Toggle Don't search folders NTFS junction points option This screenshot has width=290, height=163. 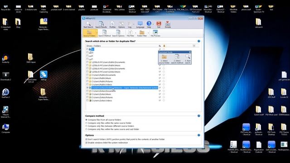86,139
